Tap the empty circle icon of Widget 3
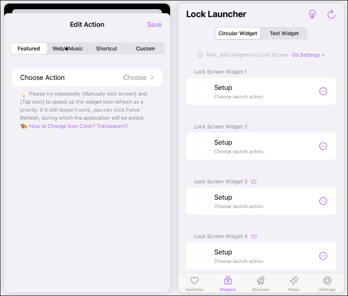Screen dimensions: 348x296 point(202,201)
